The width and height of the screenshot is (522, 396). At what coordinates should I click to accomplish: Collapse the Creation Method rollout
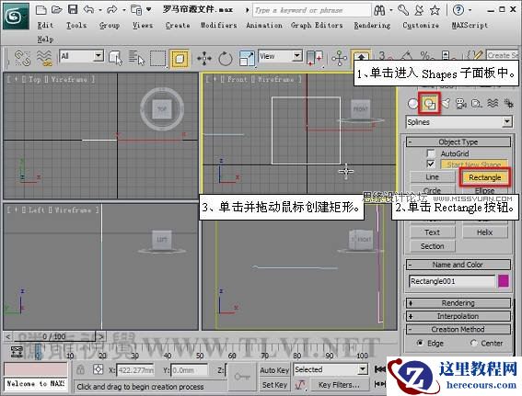458,329
